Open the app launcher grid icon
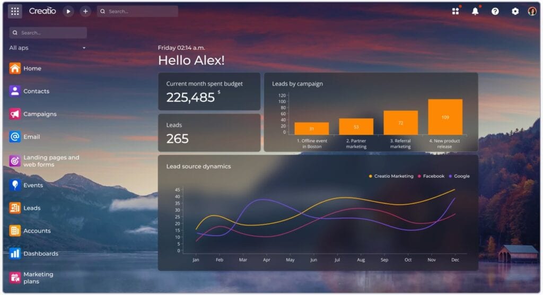The height and width of the screenshot is (295, 543). [x=15, y=12]
